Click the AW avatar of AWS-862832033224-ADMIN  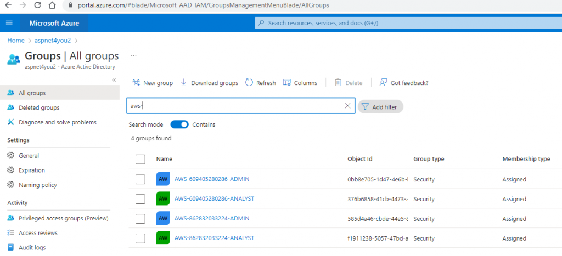163,218
